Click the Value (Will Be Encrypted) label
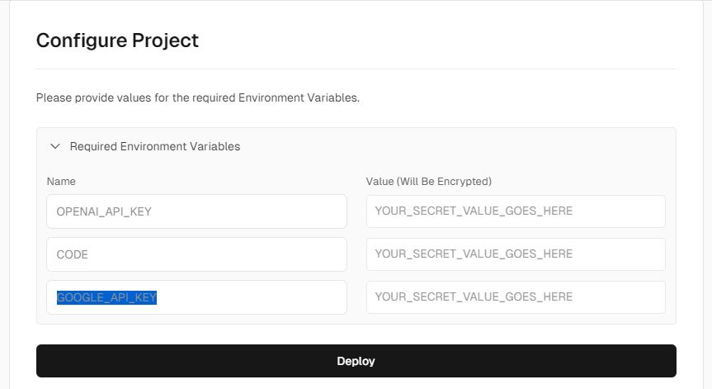This screenshot has width=712, height=389. [x=428, y=181]
